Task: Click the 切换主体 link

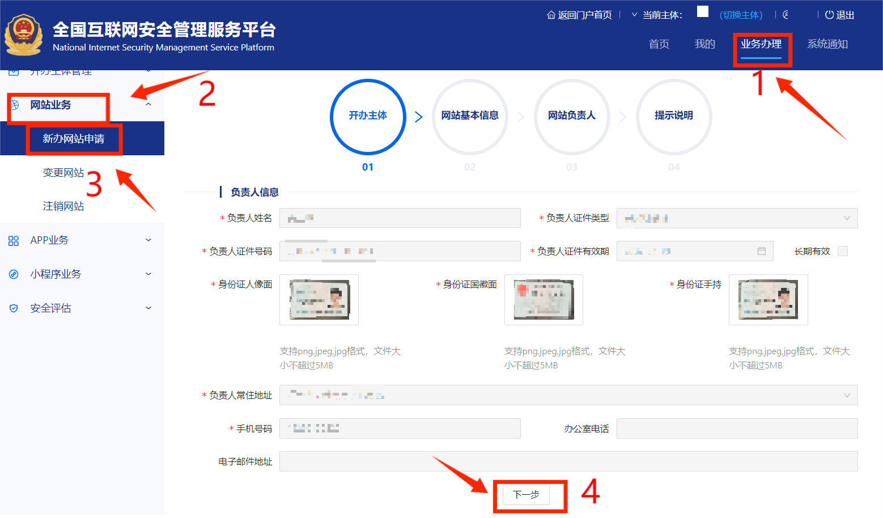Action: click(x=740, y=15)
